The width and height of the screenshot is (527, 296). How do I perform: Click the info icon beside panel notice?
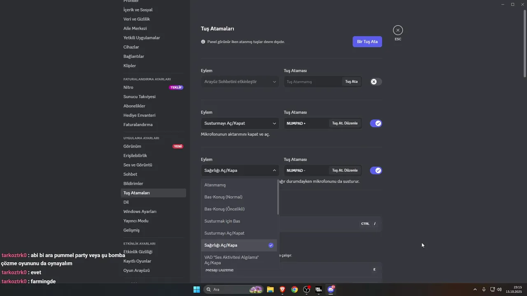203,42
